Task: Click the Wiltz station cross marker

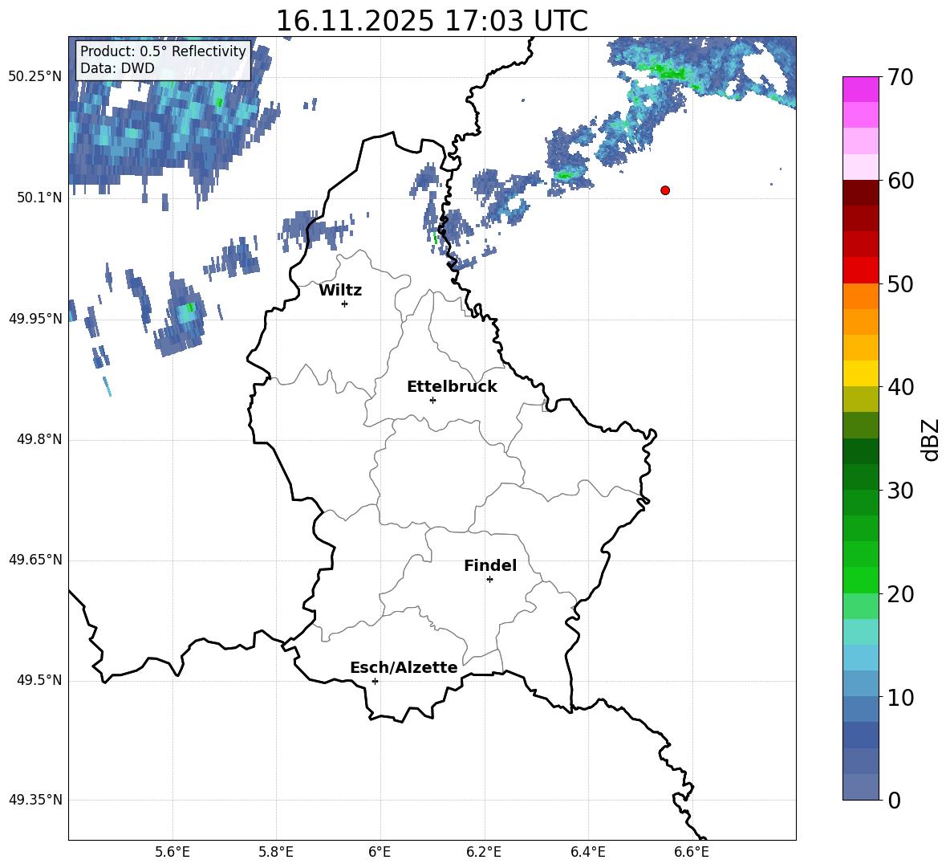Action: point(345,304)
